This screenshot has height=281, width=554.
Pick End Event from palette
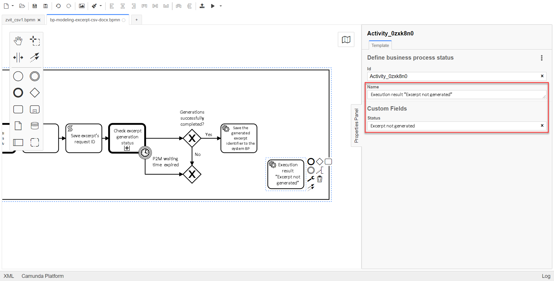tap(18, 93)
